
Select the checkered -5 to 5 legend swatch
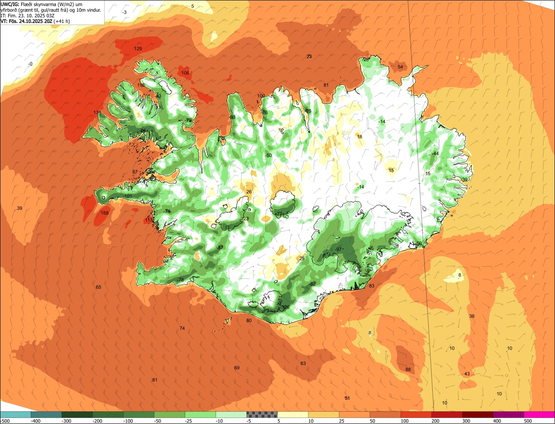tap(262, 414)
